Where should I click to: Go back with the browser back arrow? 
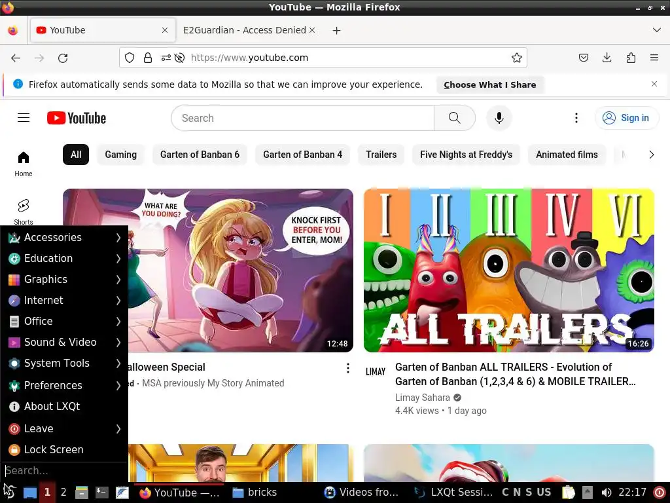[16, 58]
